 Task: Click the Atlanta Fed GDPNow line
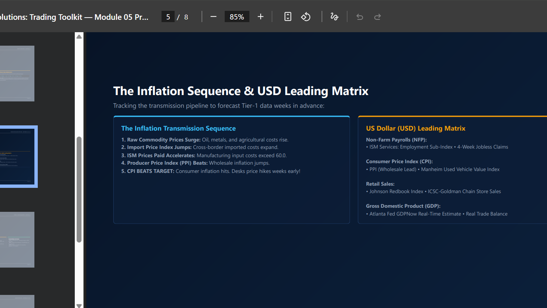(437, 214)
